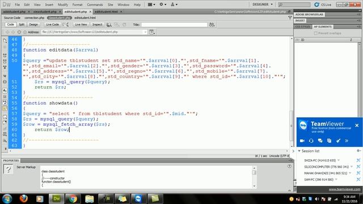
Task: Click the Refresh design view icon
Action: click(125, 24)
